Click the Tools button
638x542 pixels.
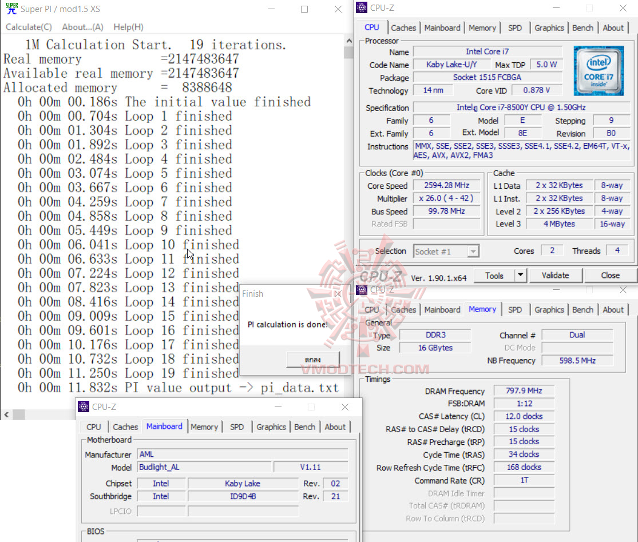click(494, 276)
